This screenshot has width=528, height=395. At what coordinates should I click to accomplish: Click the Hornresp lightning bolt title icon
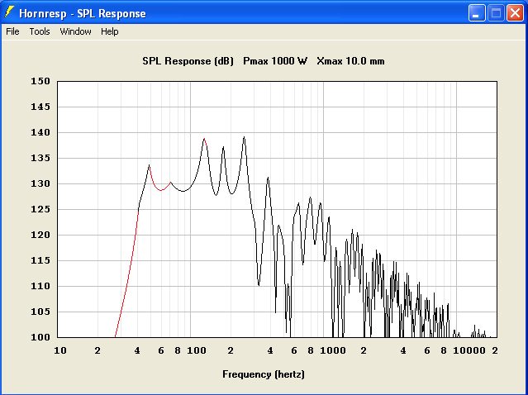pyautogui.click(x=9, y=12)
